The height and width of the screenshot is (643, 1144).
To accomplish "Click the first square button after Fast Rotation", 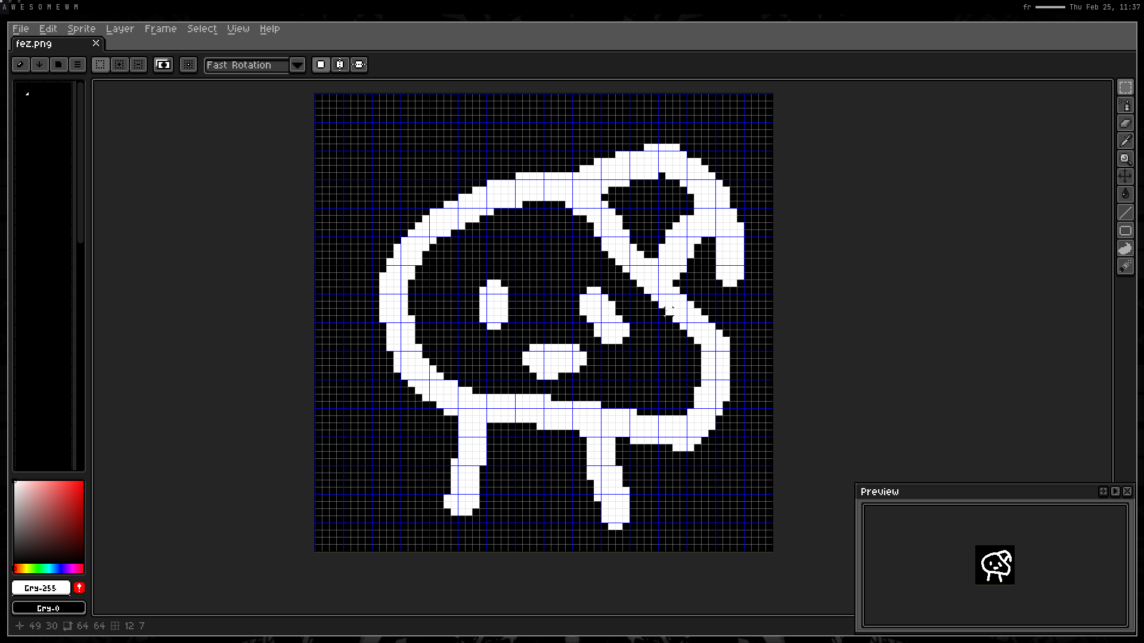I will coord(321,64).
